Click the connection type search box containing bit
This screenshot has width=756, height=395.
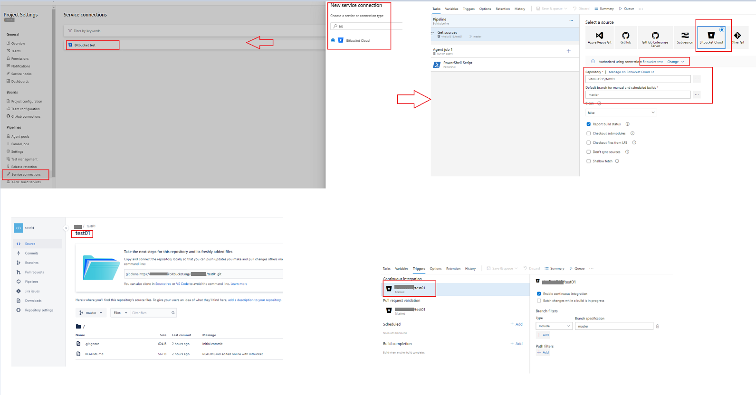[366, 26]
